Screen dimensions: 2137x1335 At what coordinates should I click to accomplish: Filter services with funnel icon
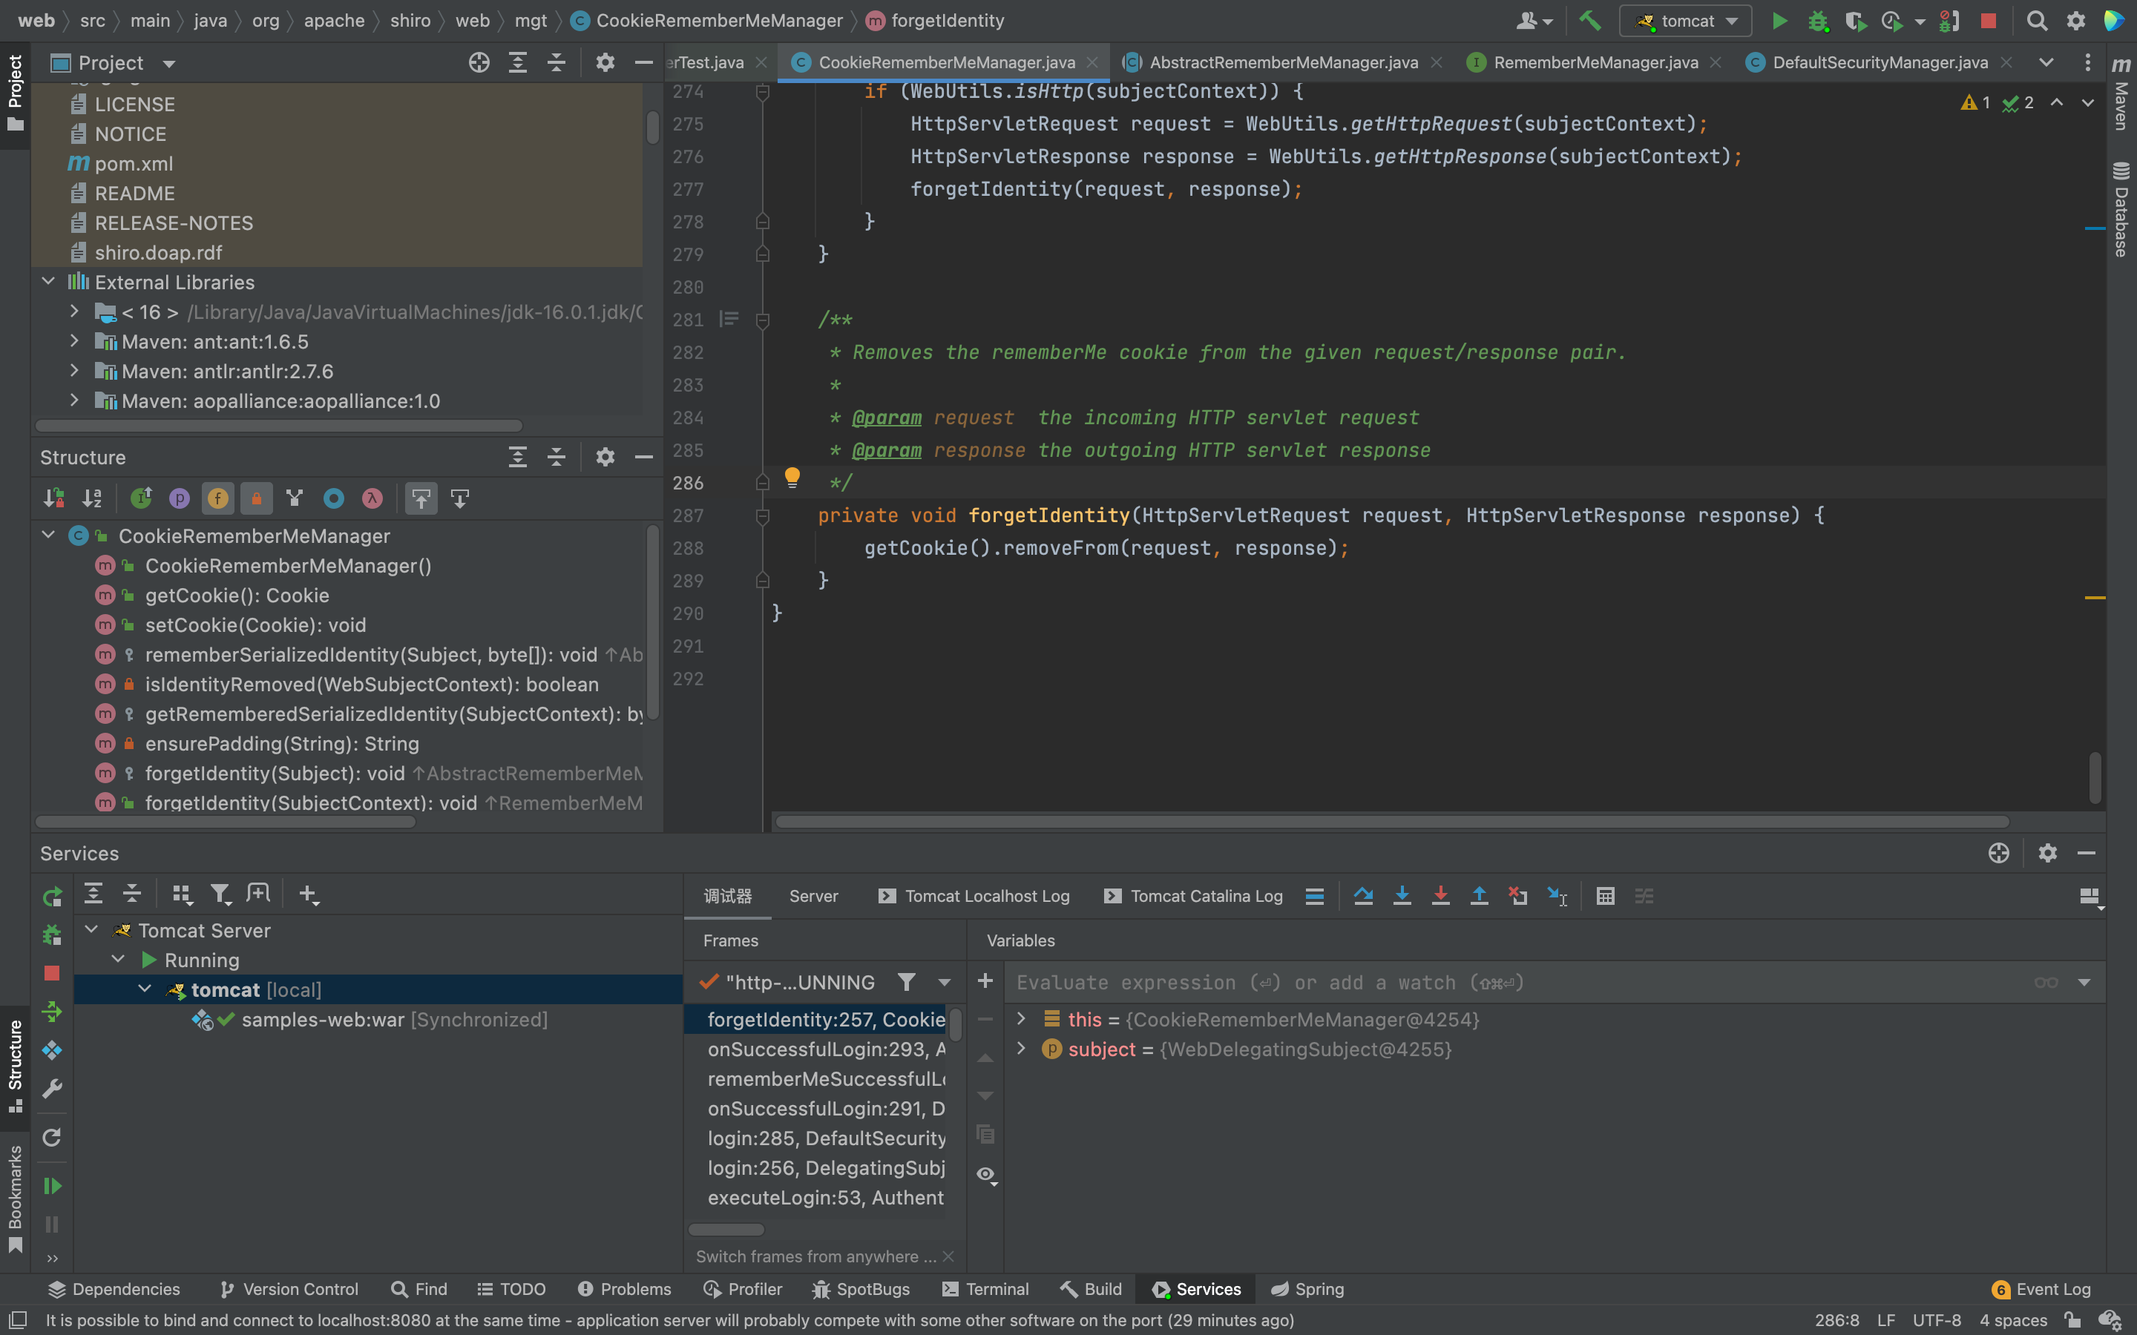220,894
